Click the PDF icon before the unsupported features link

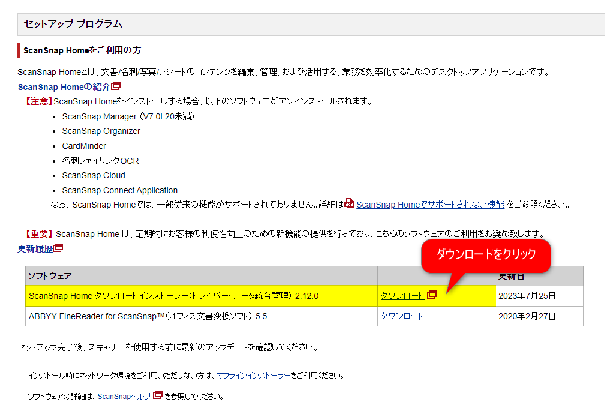click(x=349, y=203)
